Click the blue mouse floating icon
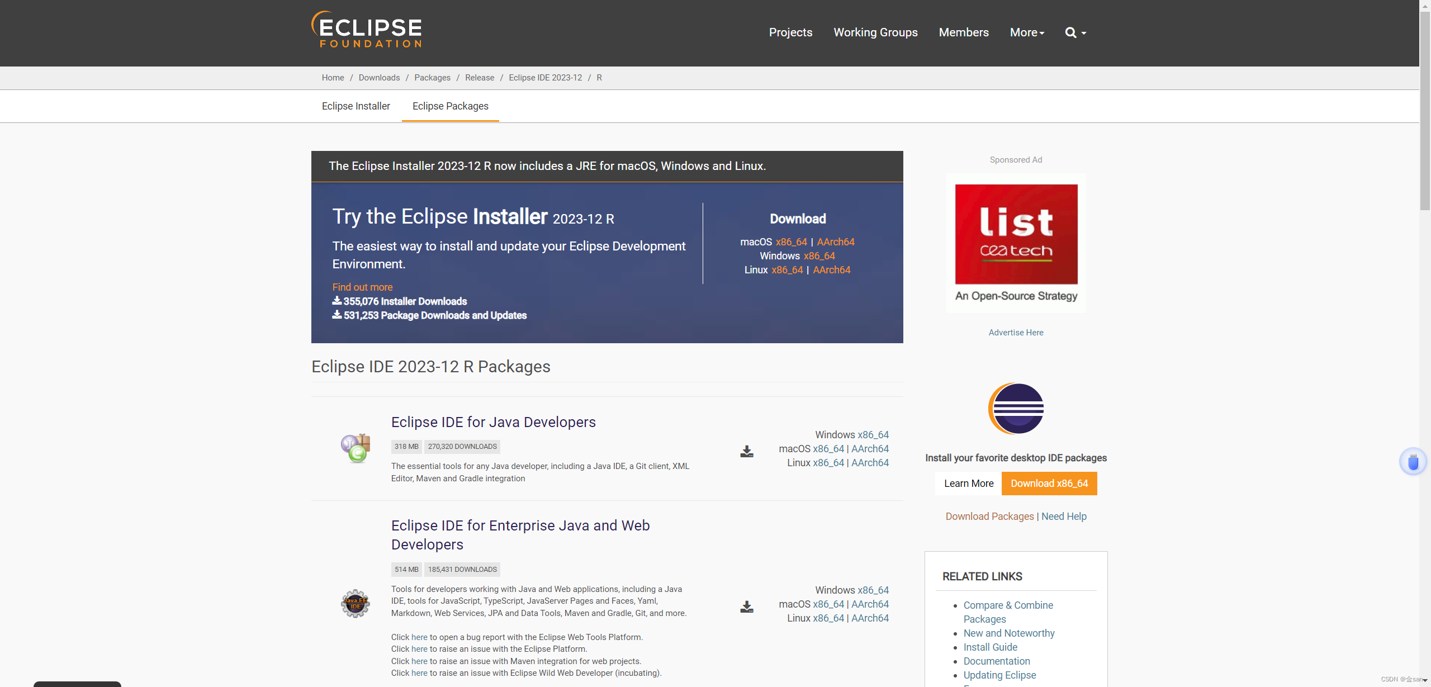Viewport: 1431px width, 687px height. tap(1413, 462)
